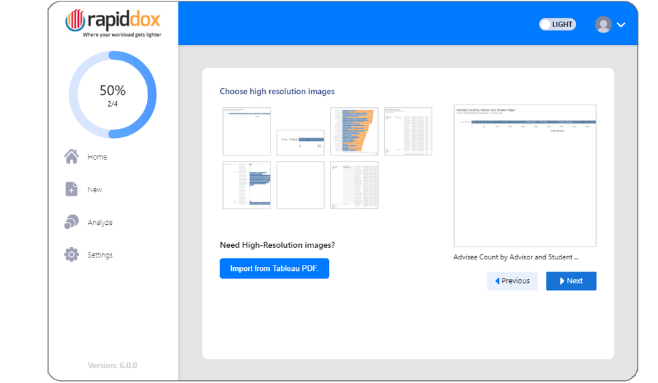
Task: Click the Home house icon
Action: pos(71,156)
